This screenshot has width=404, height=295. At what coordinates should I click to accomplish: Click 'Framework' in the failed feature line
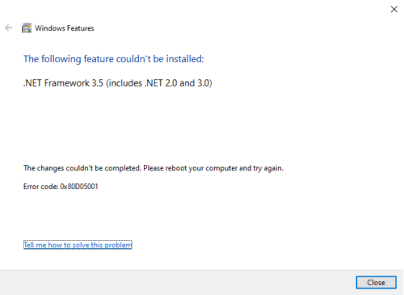66,83
